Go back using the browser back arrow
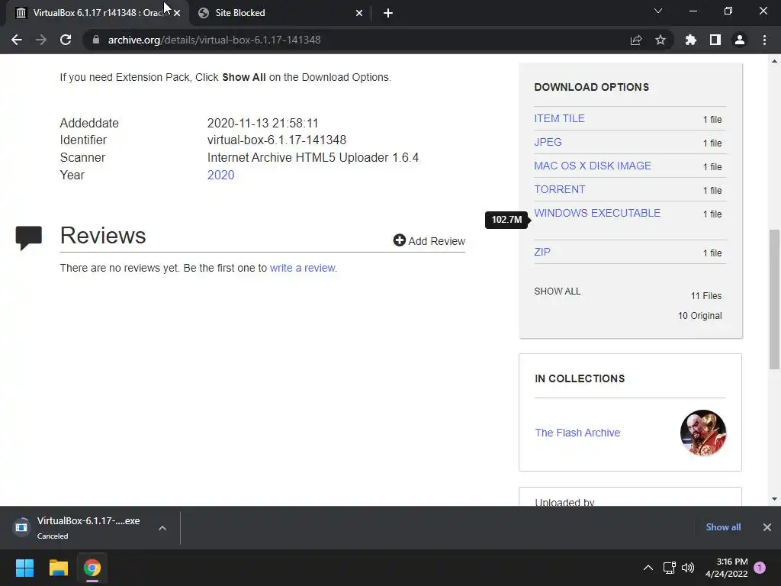The image size is (781, 586). pyautogui.click(x=17, y=40)
